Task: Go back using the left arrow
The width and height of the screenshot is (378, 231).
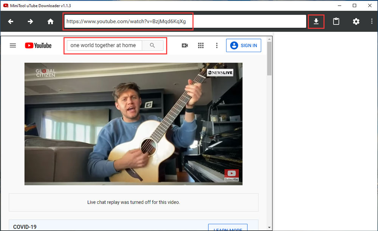Action: pyautogui.click(x=11, y=22)
